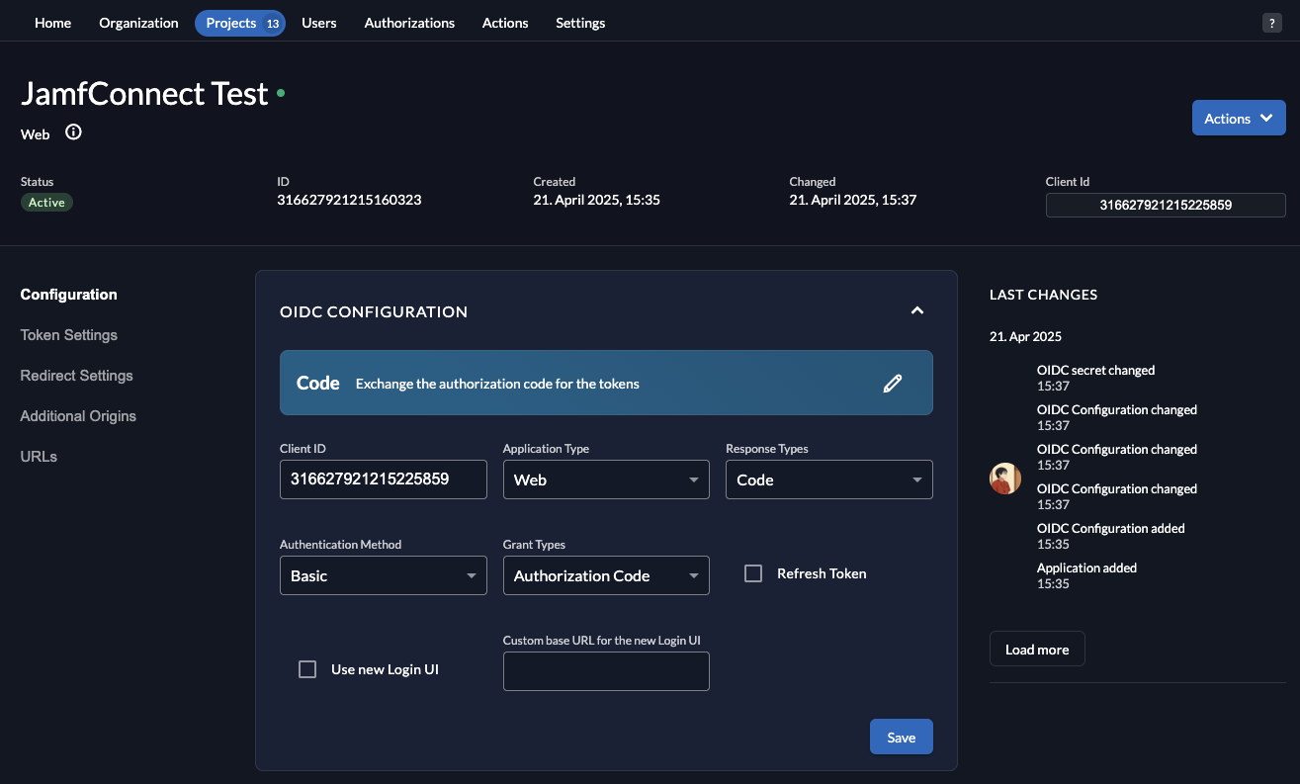Open the Application Type dropdown
Viewport: 1300px width, 784px height.
click(606, 479)
